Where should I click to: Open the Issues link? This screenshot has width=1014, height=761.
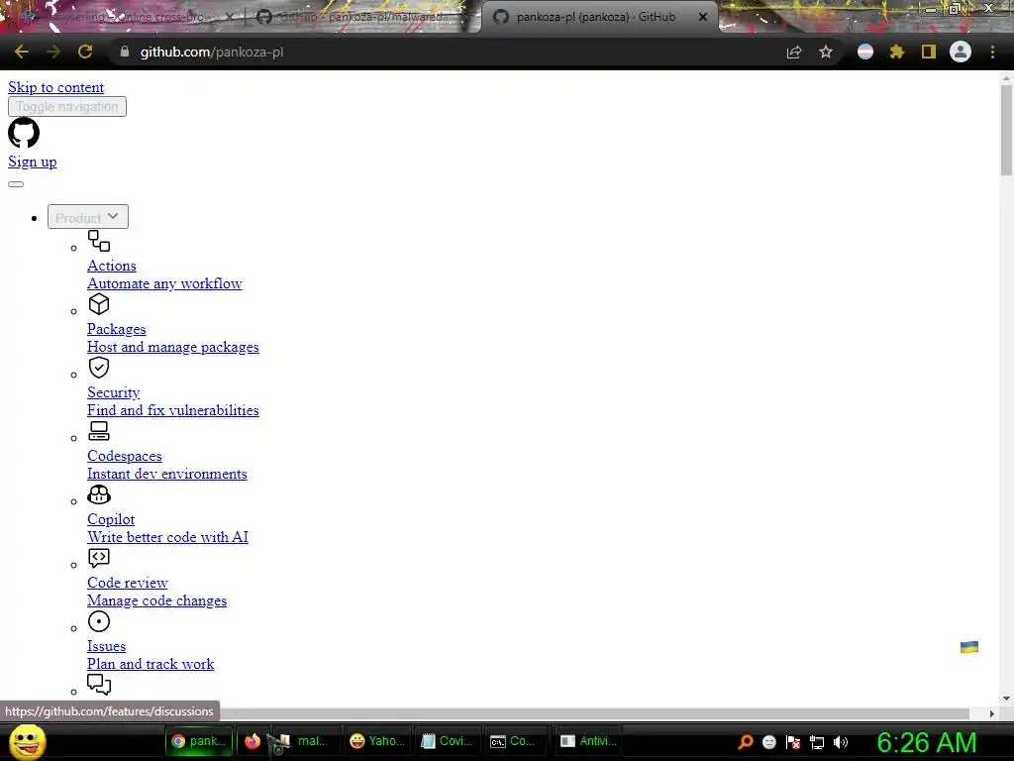[107, 646]
